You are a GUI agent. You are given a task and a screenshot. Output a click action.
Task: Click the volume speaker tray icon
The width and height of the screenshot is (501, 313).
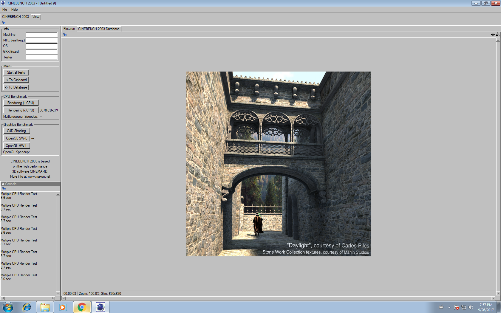(x=471, y=307)
